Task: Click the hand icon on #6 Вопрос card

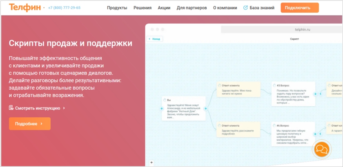Action: click(274, 126)
